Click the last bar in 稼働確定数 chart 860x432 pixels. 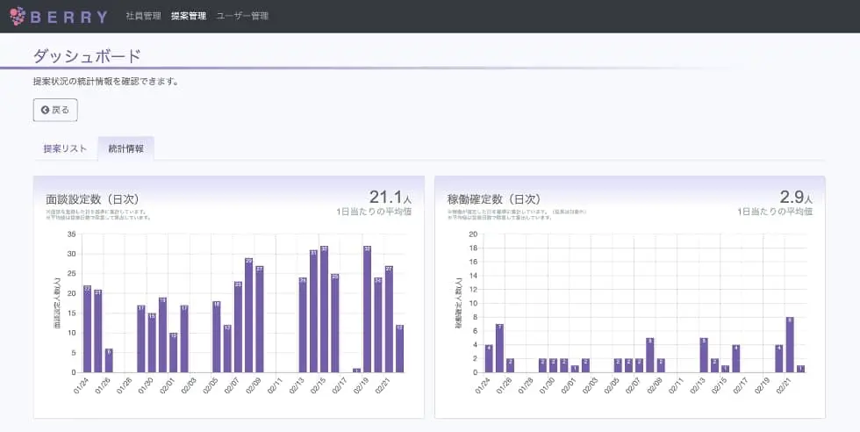pyautogui.click(x=800, y=369)
